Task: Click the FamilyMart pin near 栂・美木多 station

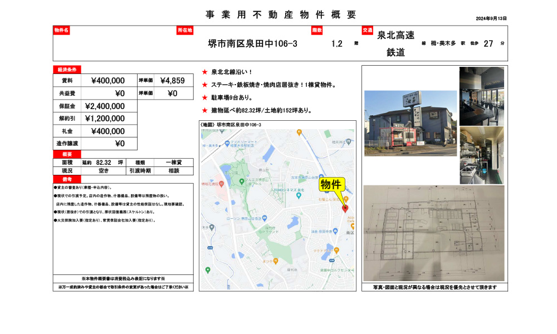Action: tap(227, 145)
